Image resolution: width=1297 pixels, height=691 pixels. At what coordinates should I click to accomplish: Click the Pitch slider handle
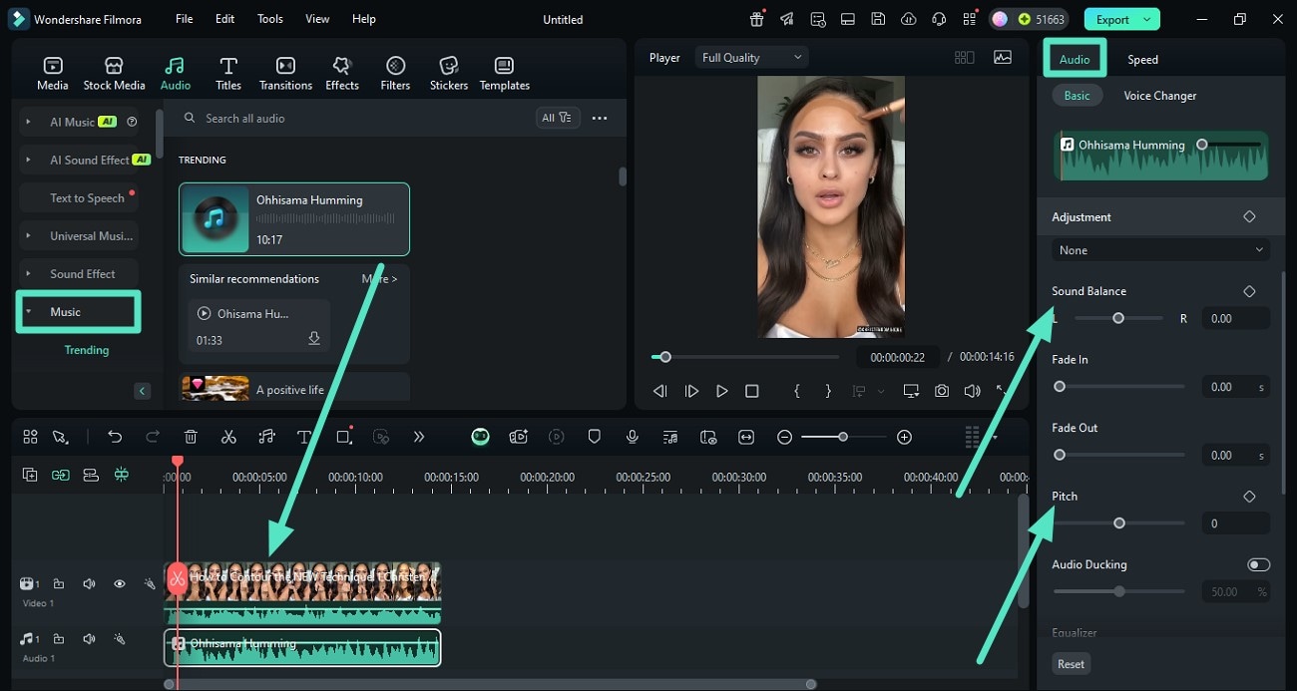1119,523
